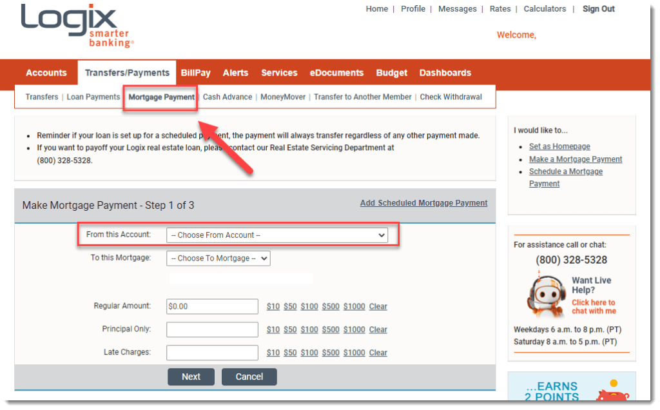
Task: Clear the Late Charges amount
Action: coord(378,353)
